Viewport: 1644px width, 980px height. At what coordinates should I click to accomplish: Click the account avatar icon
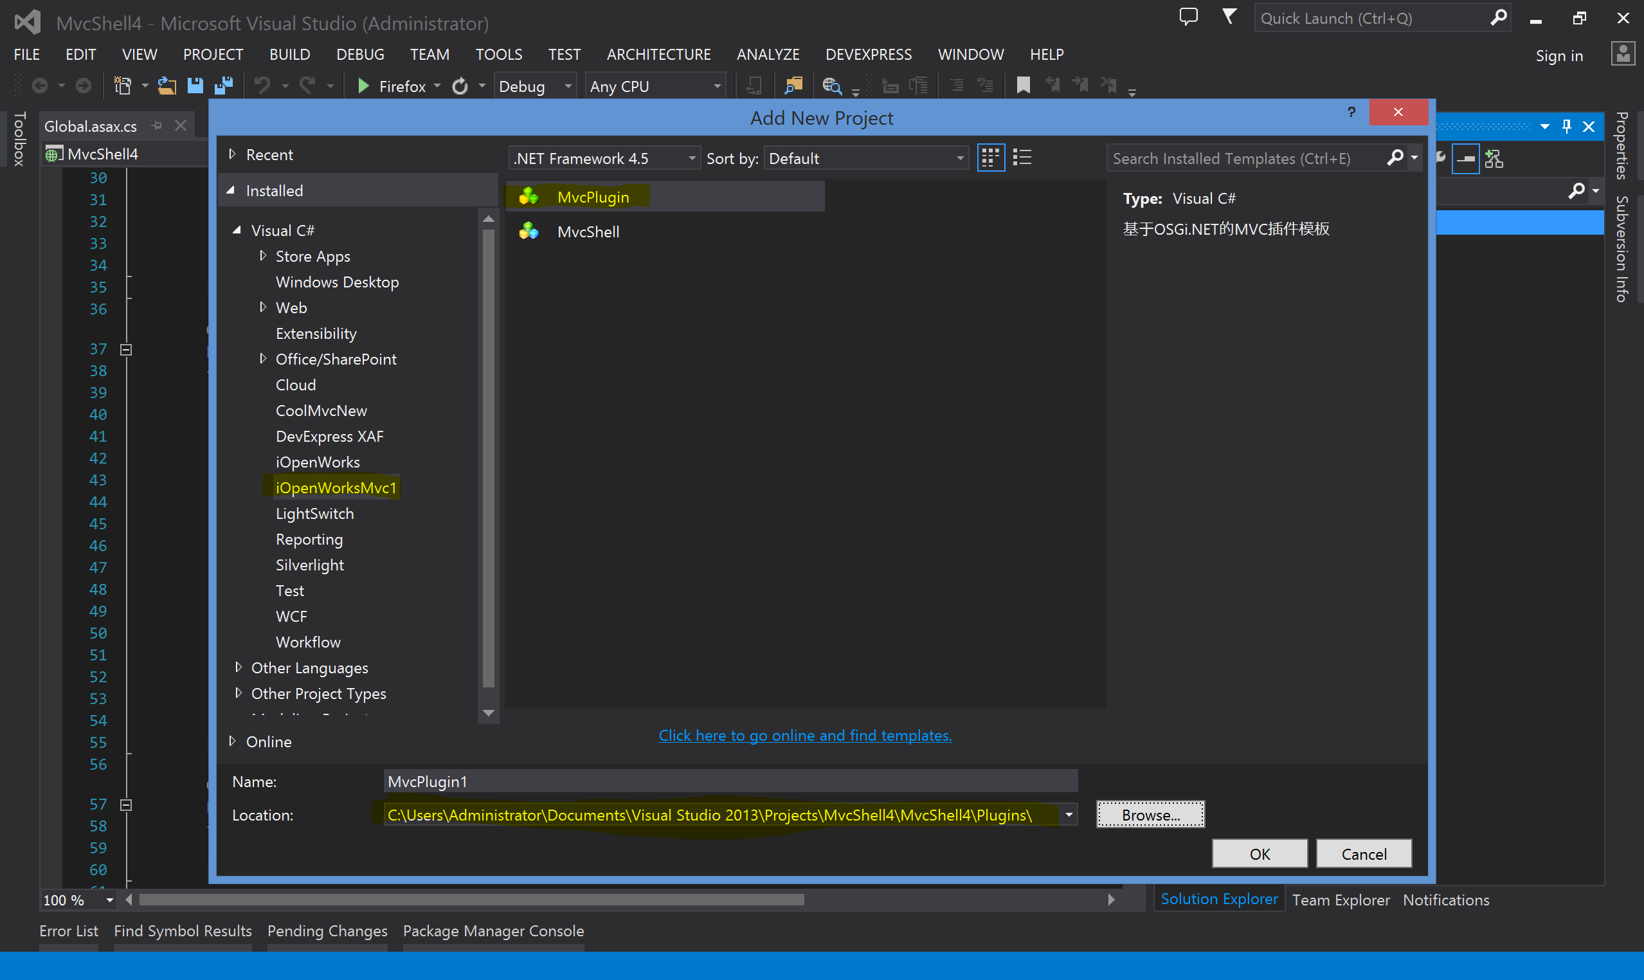pyautogui.click(x=1623, y=54)
